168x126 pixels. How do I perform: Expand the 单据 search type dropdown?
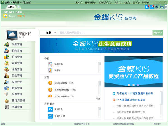click(x=49, y=33)
